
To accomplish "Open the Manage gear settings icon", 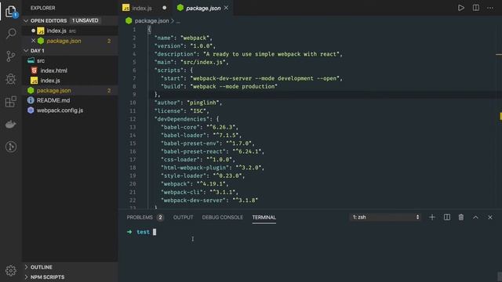I will (x=11, y=270).
